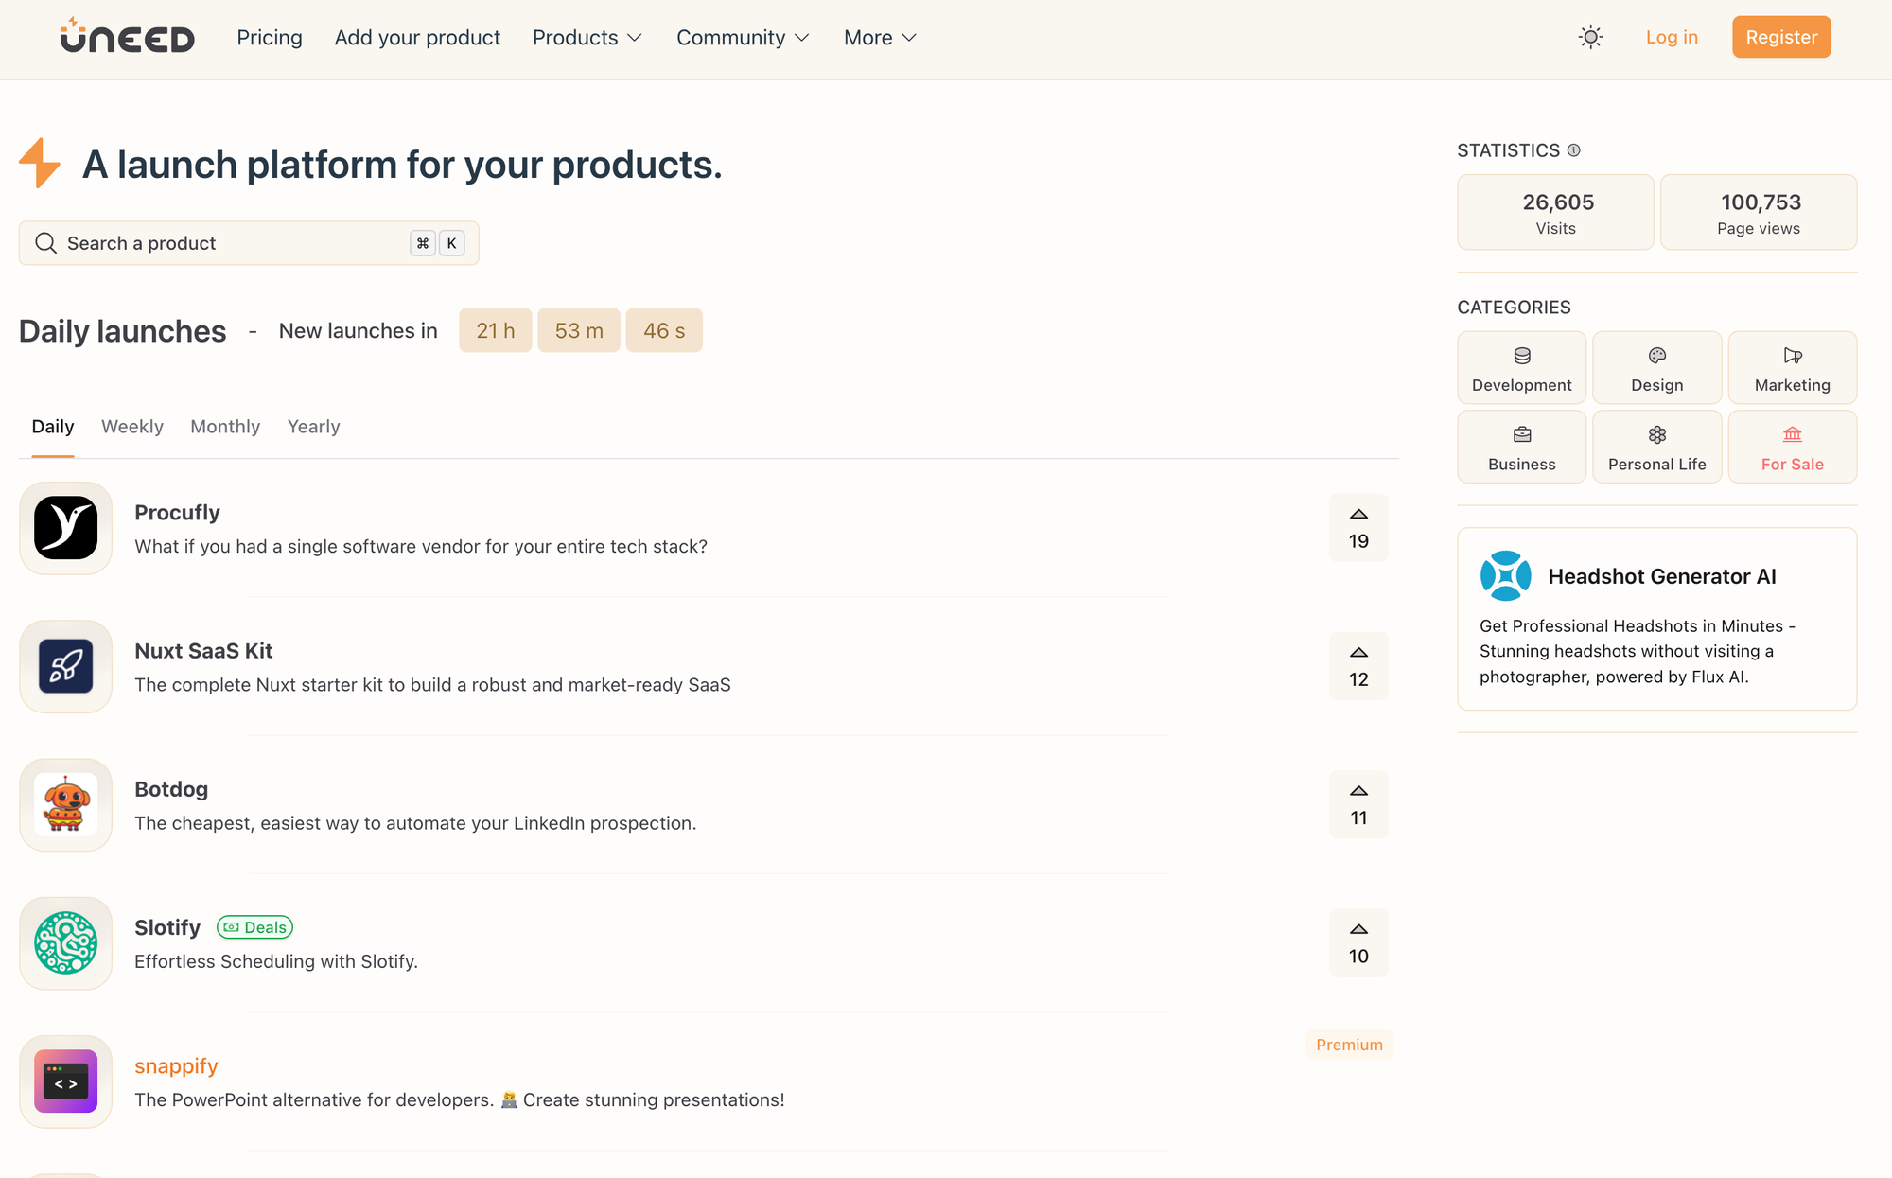Click Procufly's tech stack description text
1892x1178 pixels.
pyautogui.click(x=421, y=547)
